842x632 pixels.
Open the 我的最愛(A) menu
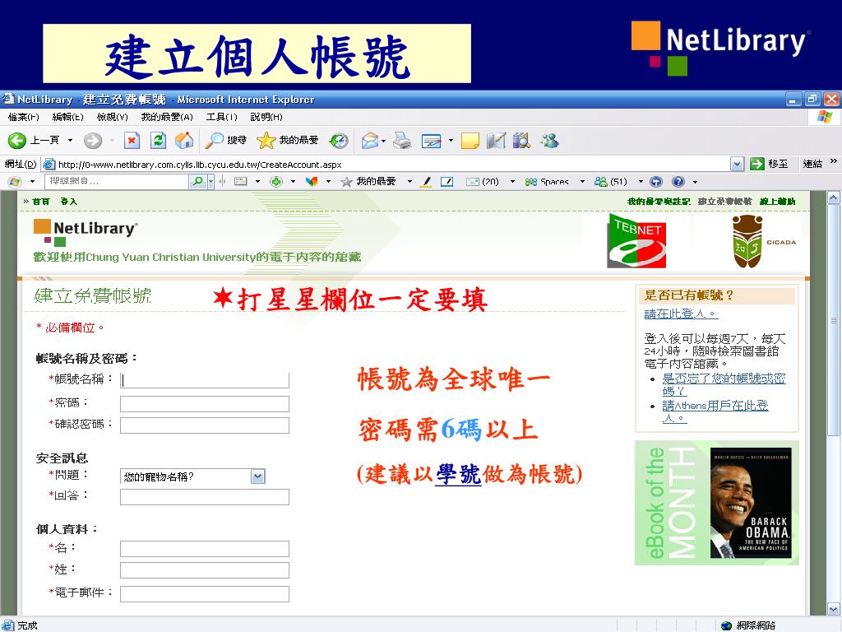click(167, 117)
